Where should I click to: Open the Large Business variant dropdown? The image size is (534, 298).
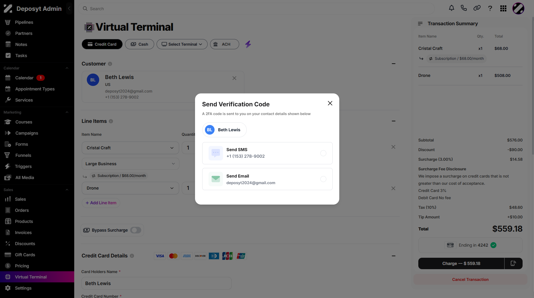point(130,164)
